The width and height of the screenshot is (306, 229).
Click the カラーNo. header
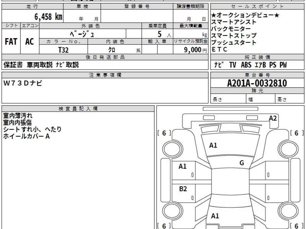(63, 41)
